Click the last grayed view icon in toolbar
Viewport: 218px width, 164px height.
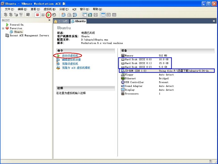114,15
